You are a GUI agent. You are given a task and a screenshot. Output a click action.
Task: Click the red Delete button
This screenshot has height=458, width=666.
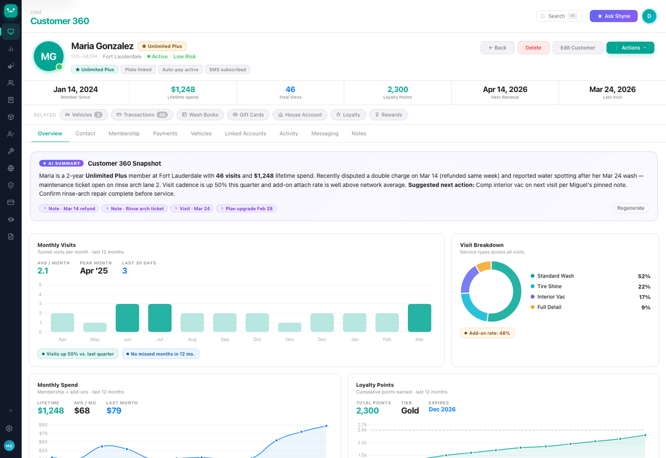(533, 48)
